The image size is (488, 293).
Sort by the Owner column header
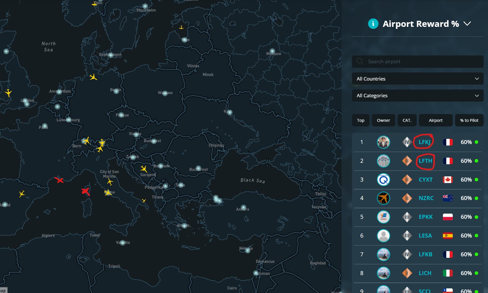(383, 120)
